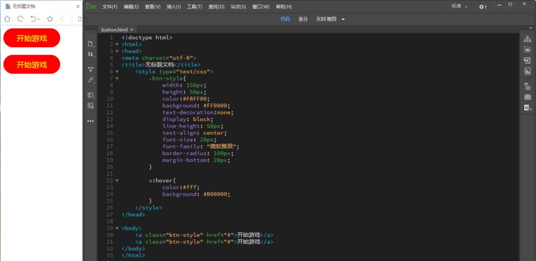536x261 pixels.
Task: Open the briefcase panel icon in right dock
Action: [527, 97]
